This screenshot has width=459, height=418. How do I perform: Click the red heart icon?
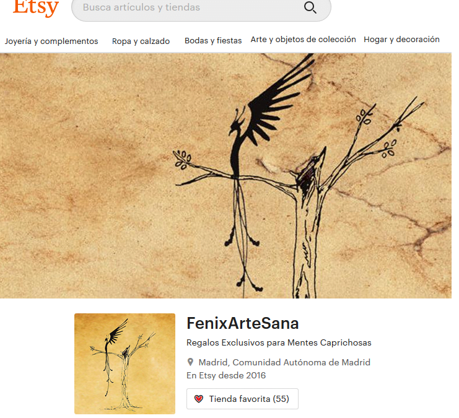(199, 399)
